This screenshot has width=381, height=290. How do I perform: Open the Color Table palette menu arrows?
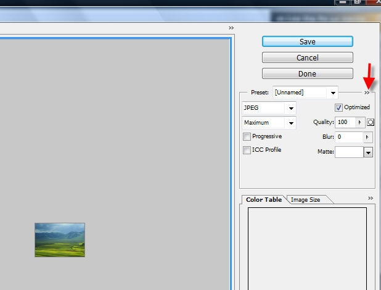tap(371, 199)
